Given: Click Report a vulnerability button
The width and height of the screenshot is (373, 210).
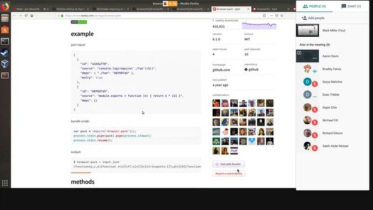Looking at the screenshot, I should coord(228,174).
